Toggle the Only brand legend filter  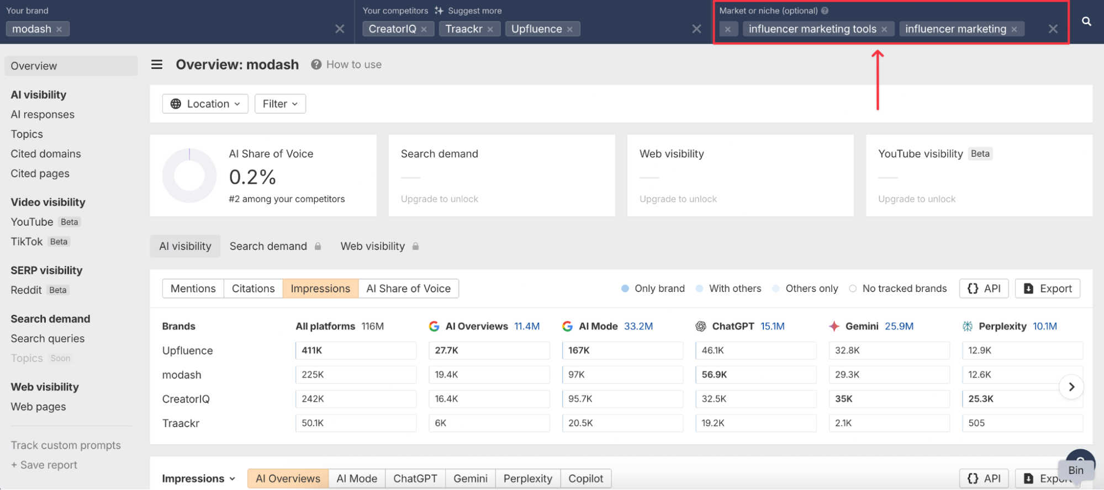[653, 289]
